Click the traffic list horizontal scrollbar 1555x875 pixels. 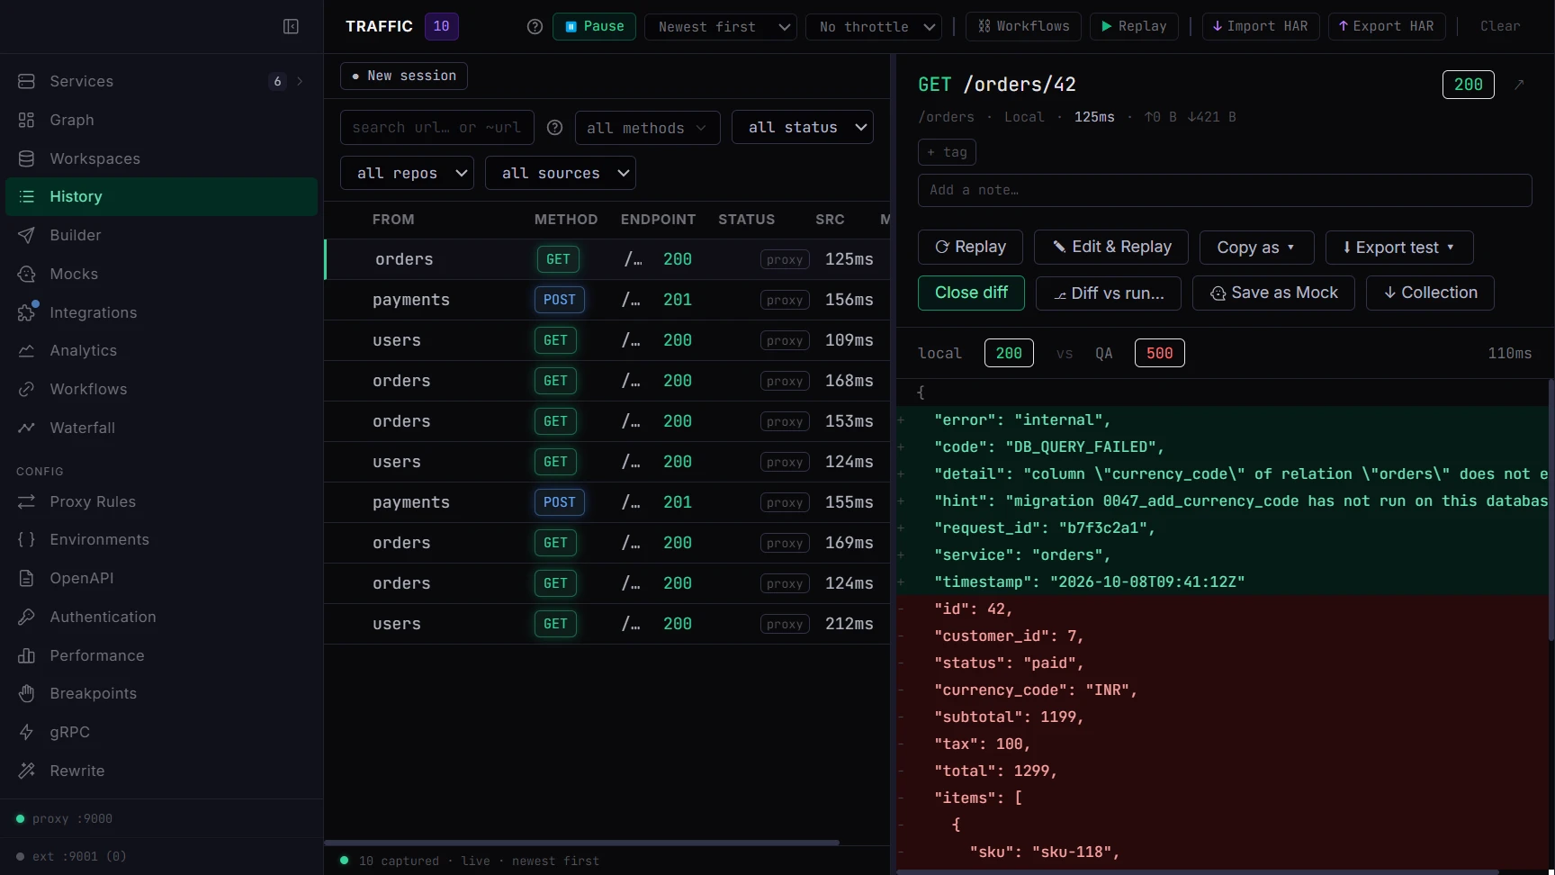pos(581,843)
